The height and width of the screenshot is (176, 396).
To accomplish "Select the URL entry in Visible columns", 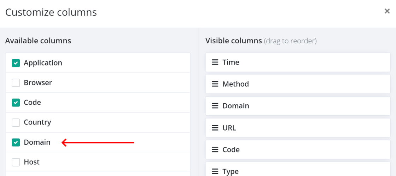I will 298,128.
